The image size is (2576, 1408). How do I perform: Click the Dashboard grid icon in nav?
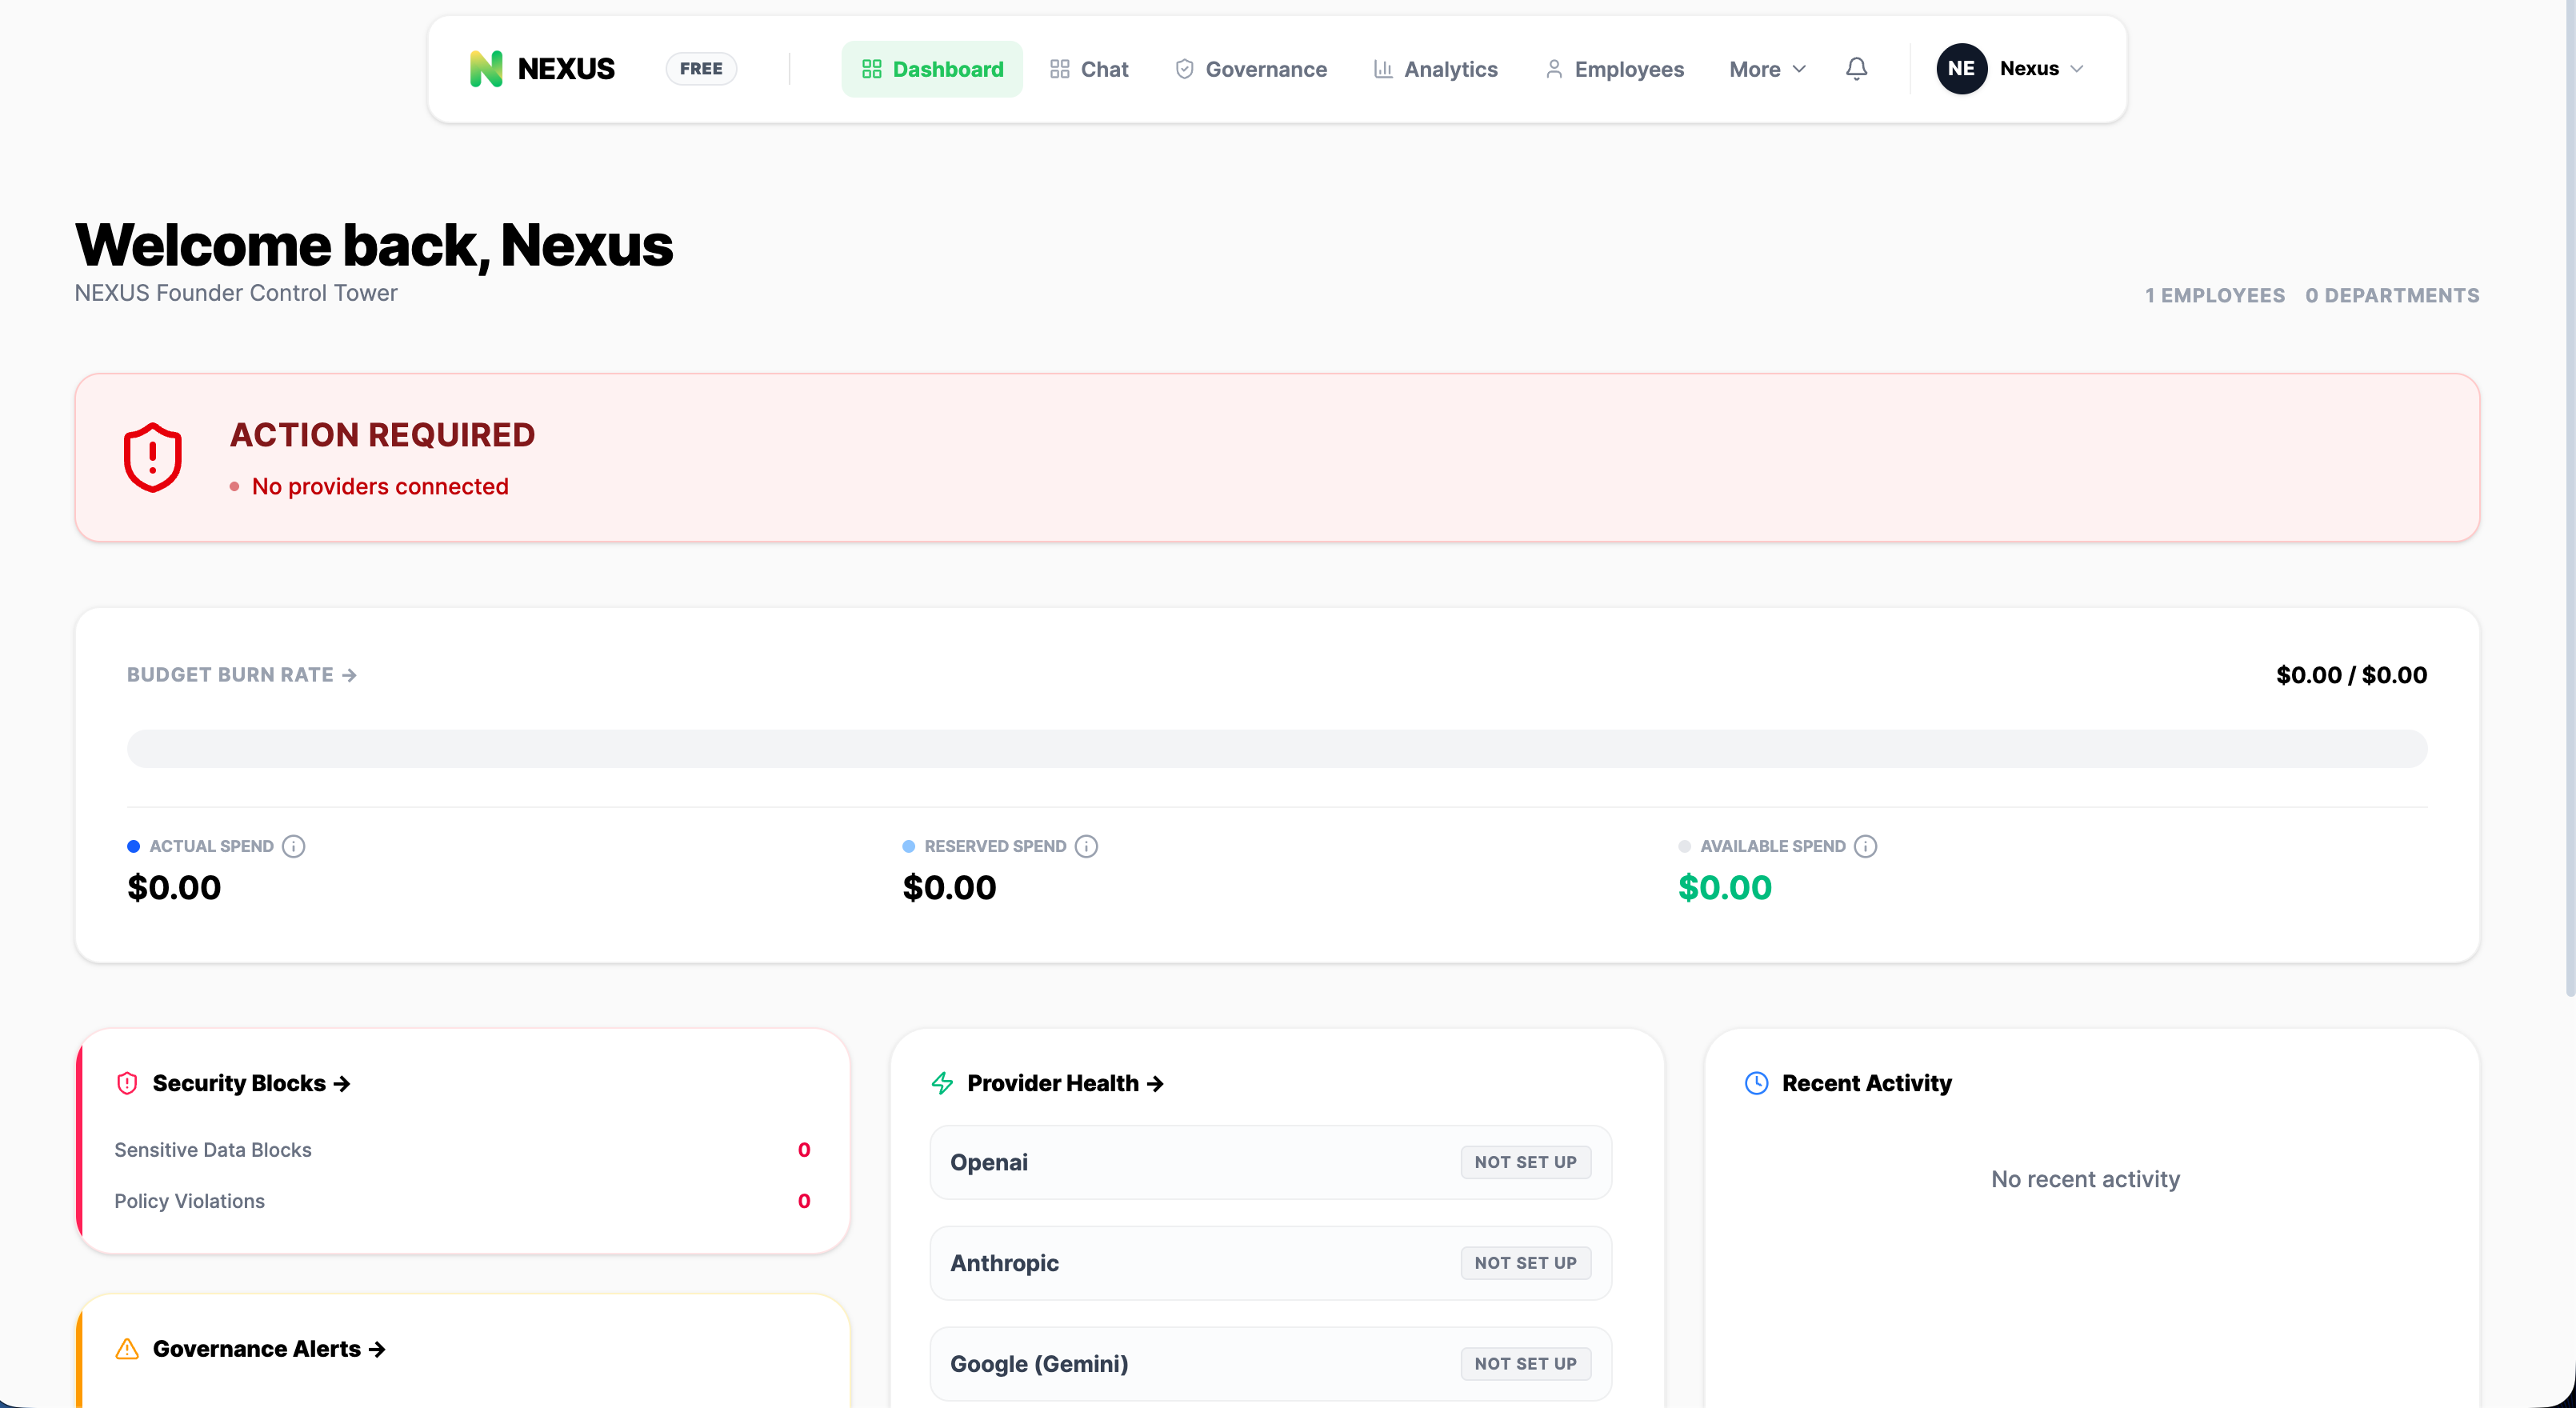(871, 69)
